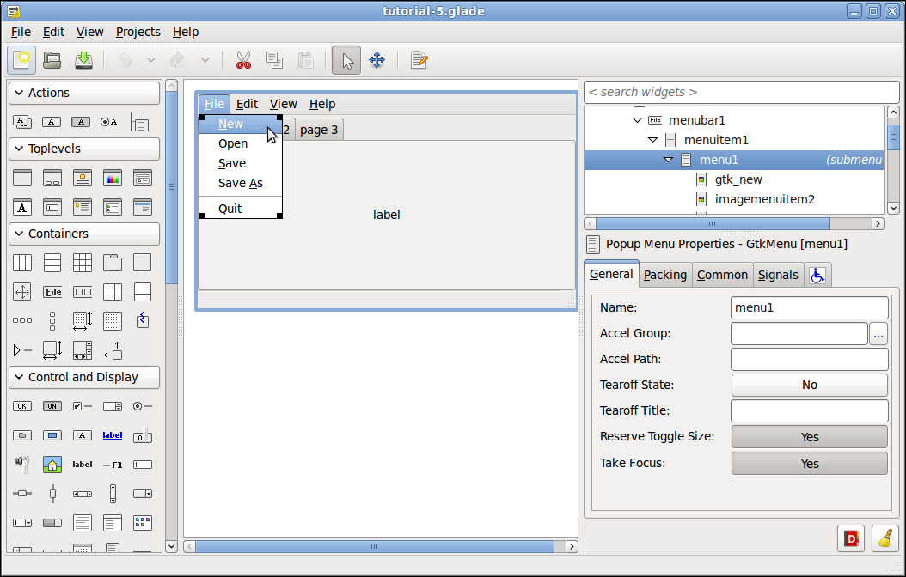Pick the Font Selection Dialog palette icon

(22, 207)
